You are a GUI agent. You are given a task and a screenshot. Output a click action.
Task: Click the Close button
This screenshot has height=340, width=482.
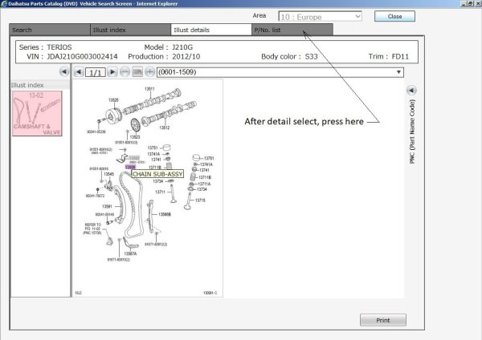pos(394,16)
